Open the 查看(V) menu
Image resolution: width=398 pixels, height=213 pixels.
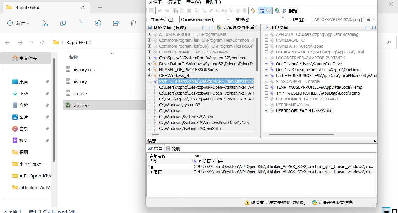pyautogui.click(x=193, y=2)
